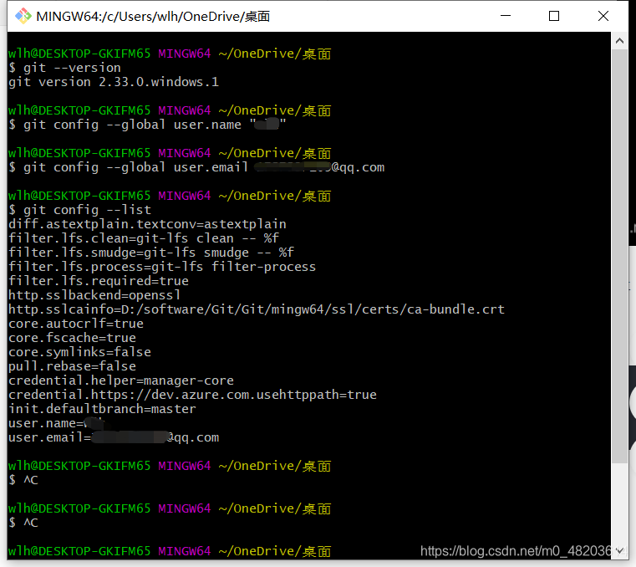
Task: Click the line 'git version 2.33.0.windows.1'
Action: [x=114, y=82]
